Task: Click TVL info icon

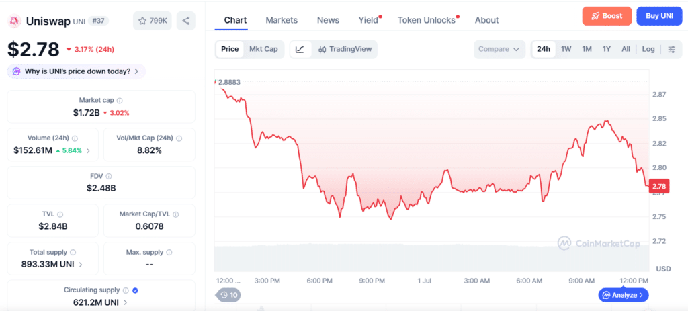Action: (x=60, y=214)
